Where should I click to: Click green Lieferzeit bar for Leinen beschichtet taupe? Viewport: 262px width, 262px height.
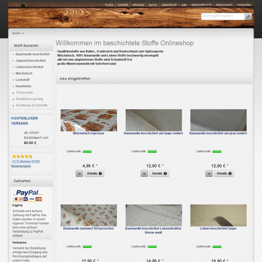click(217, 247)
